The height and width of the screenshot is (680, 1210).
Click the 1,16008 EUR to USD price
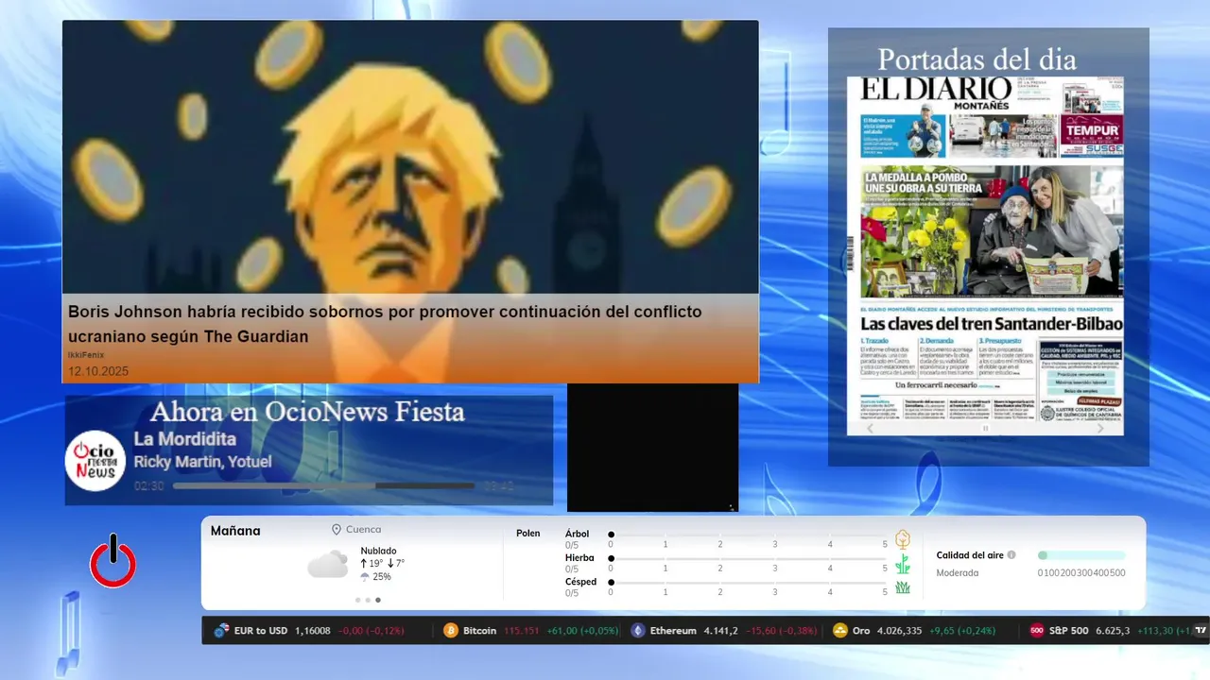[x=313, y=631]
